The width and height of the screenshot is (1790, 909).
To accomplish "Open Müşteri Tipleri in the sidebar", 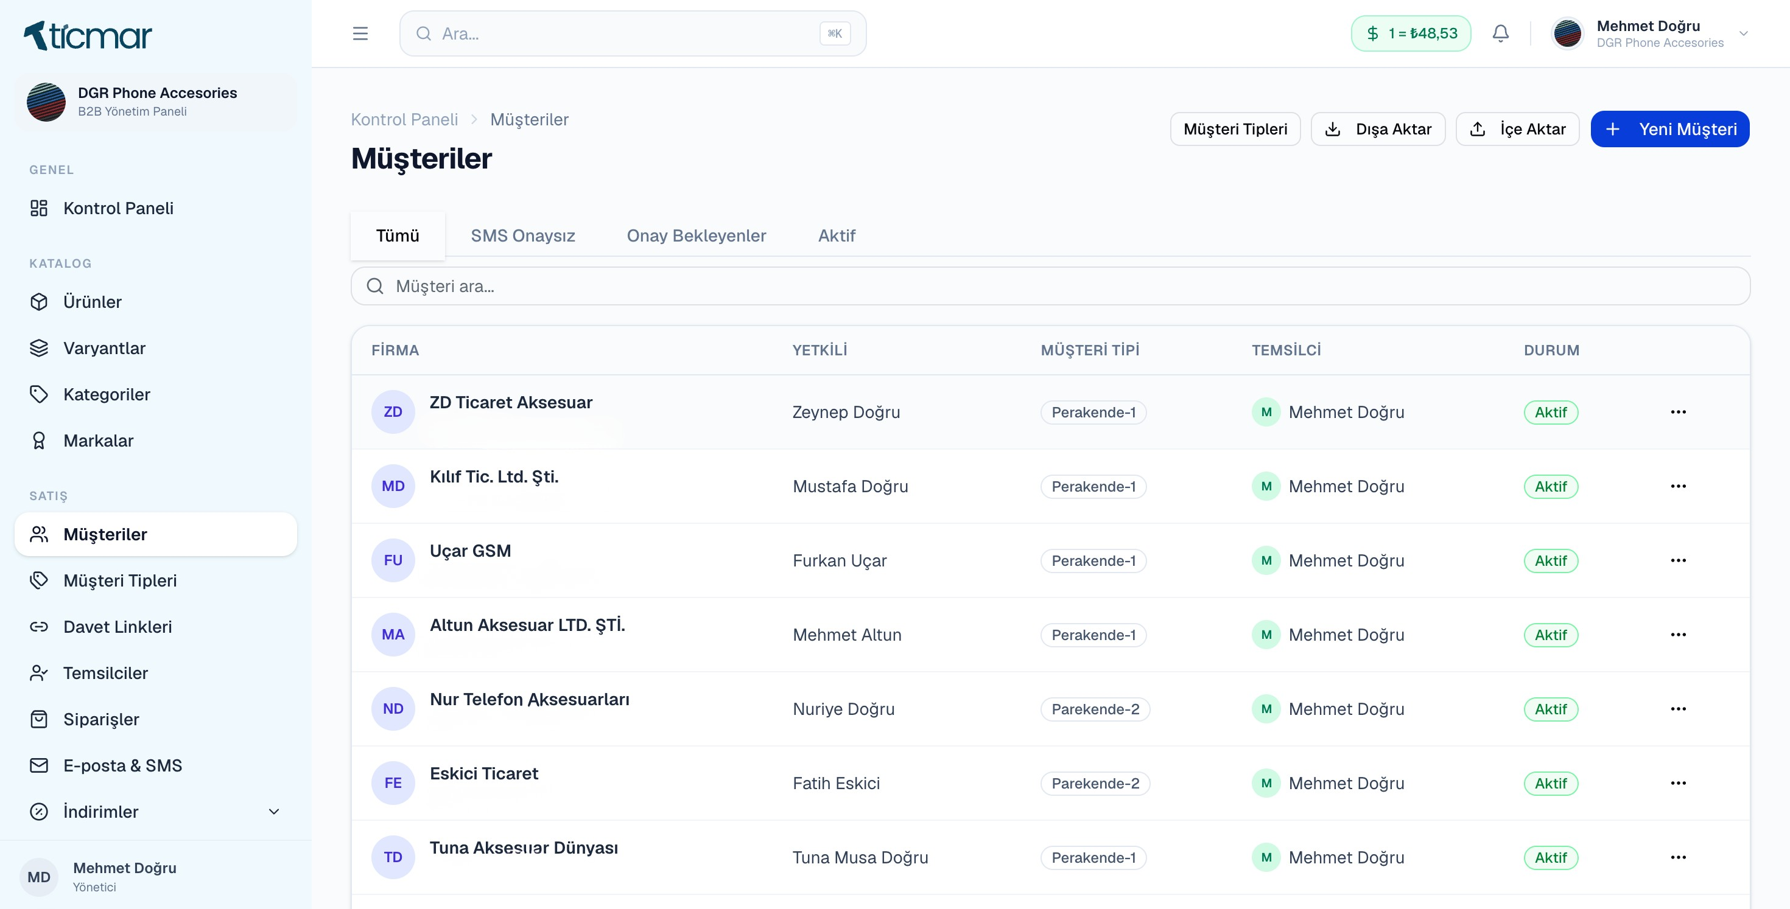I will tap(156, 580).
